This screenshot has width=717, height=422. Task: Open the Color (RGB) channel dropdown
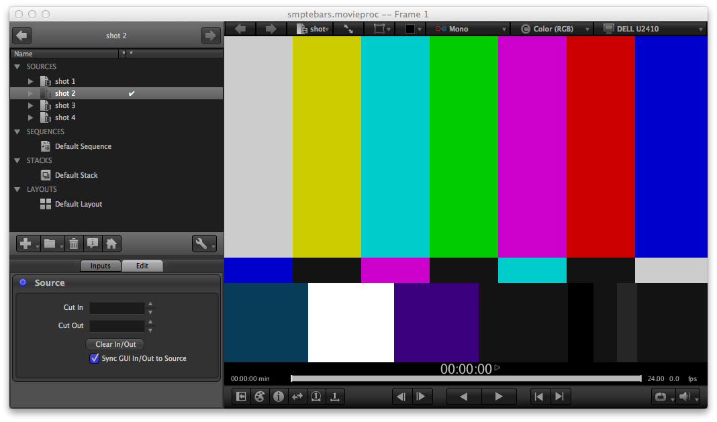(x=553, y=29)
